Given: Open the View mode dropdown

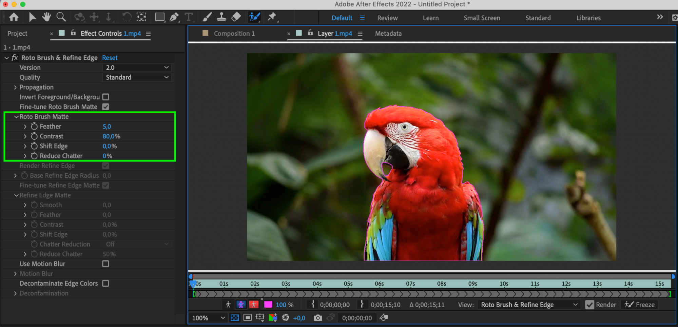Looking at the screenshot, I should tap(529, 305).
